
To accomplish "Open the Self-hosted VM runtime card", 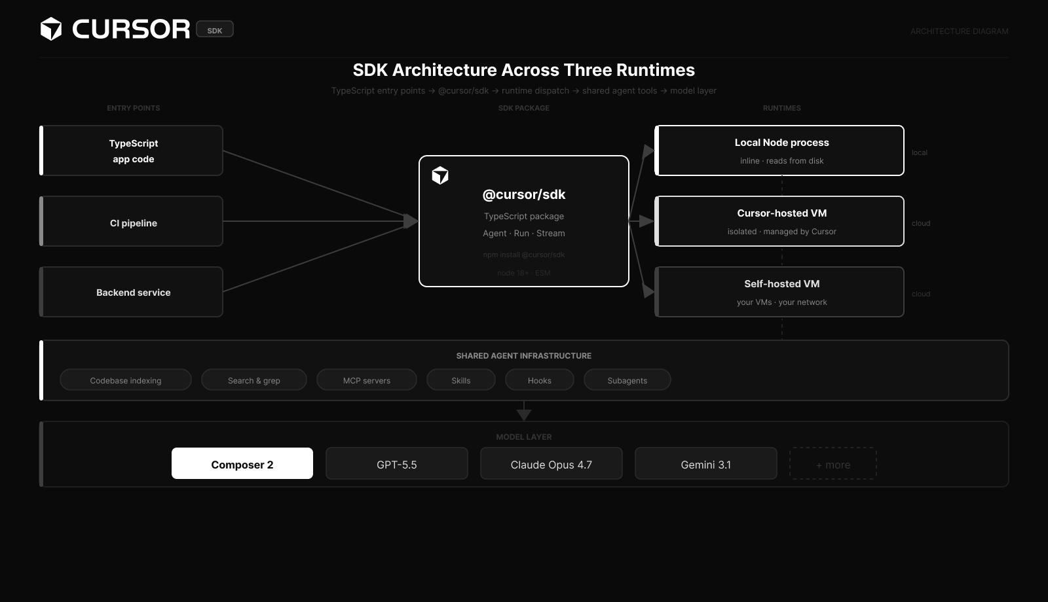I will coord(779,292).
